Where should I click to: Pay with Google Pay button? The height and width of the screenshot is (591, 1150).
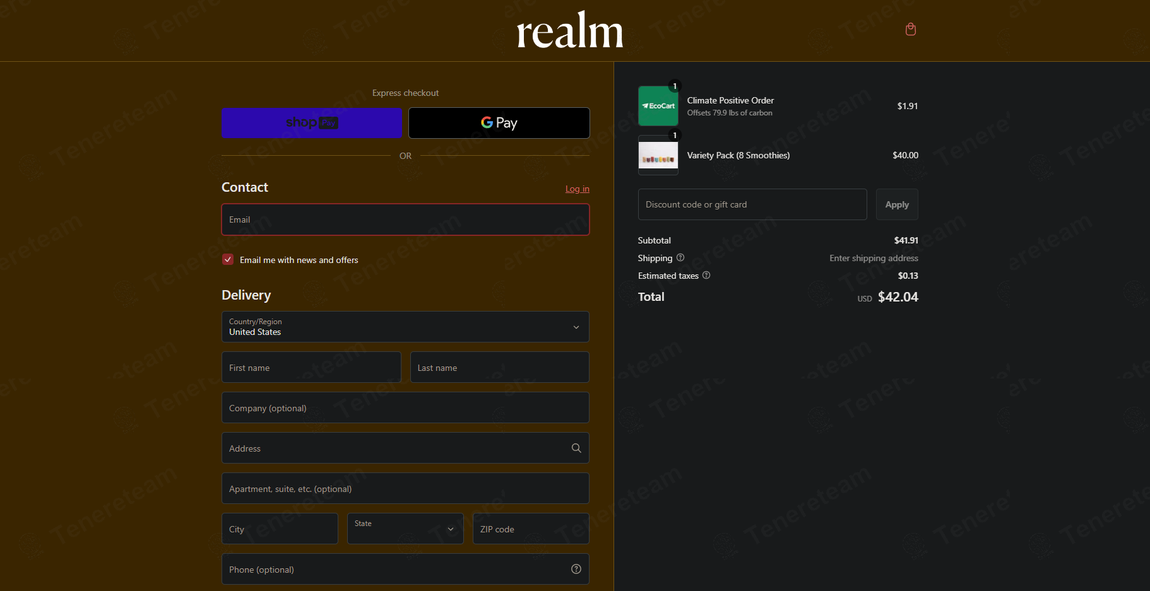[x=499, y=123]
